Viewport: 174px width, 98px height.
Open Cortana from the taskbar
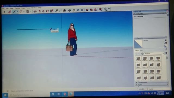(53, 94)
